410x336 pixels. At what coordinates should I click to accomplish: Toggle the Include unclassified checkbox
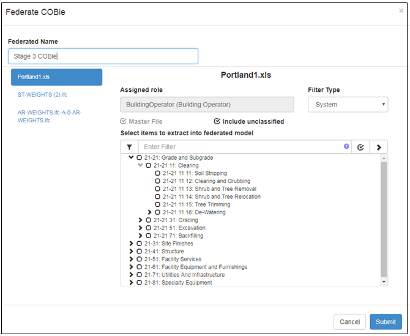(x=217, y=121)
